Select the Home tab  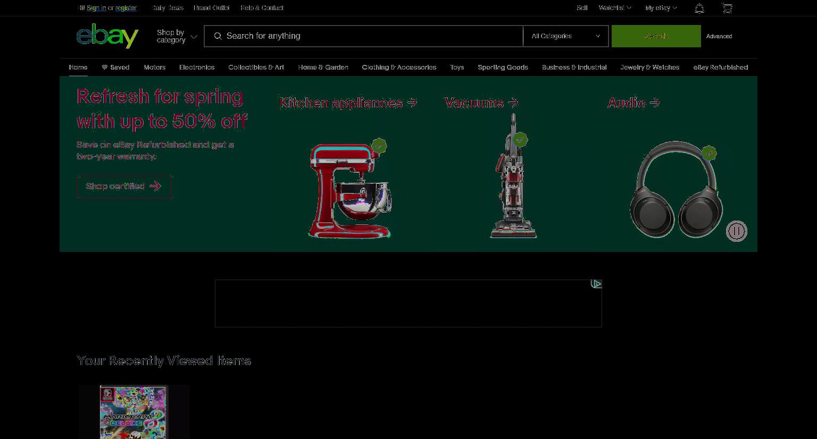(x=78, y=67)
